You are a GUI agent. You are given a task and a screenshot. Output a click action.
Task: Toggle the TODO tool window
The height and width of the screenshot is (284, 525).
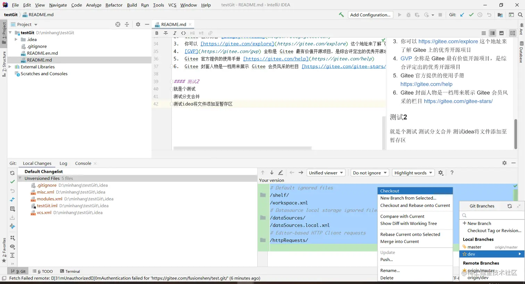point(43,272)
